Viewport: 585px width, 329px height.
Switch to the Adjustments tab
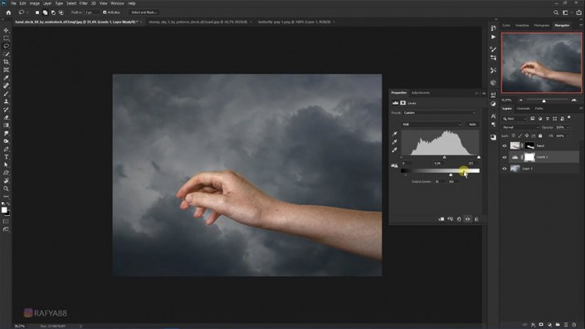(421, 92)
